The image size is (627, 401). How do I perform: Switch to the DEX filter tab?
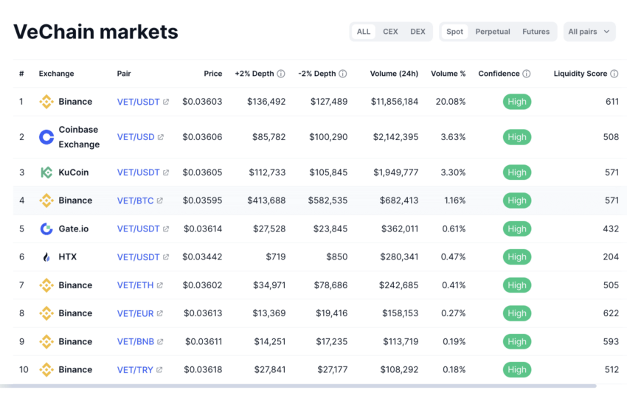click(418, 32)
